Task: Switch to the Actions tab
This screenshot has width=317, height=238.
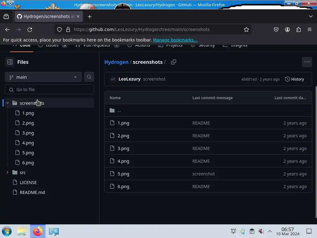Action: click(139, 46)
